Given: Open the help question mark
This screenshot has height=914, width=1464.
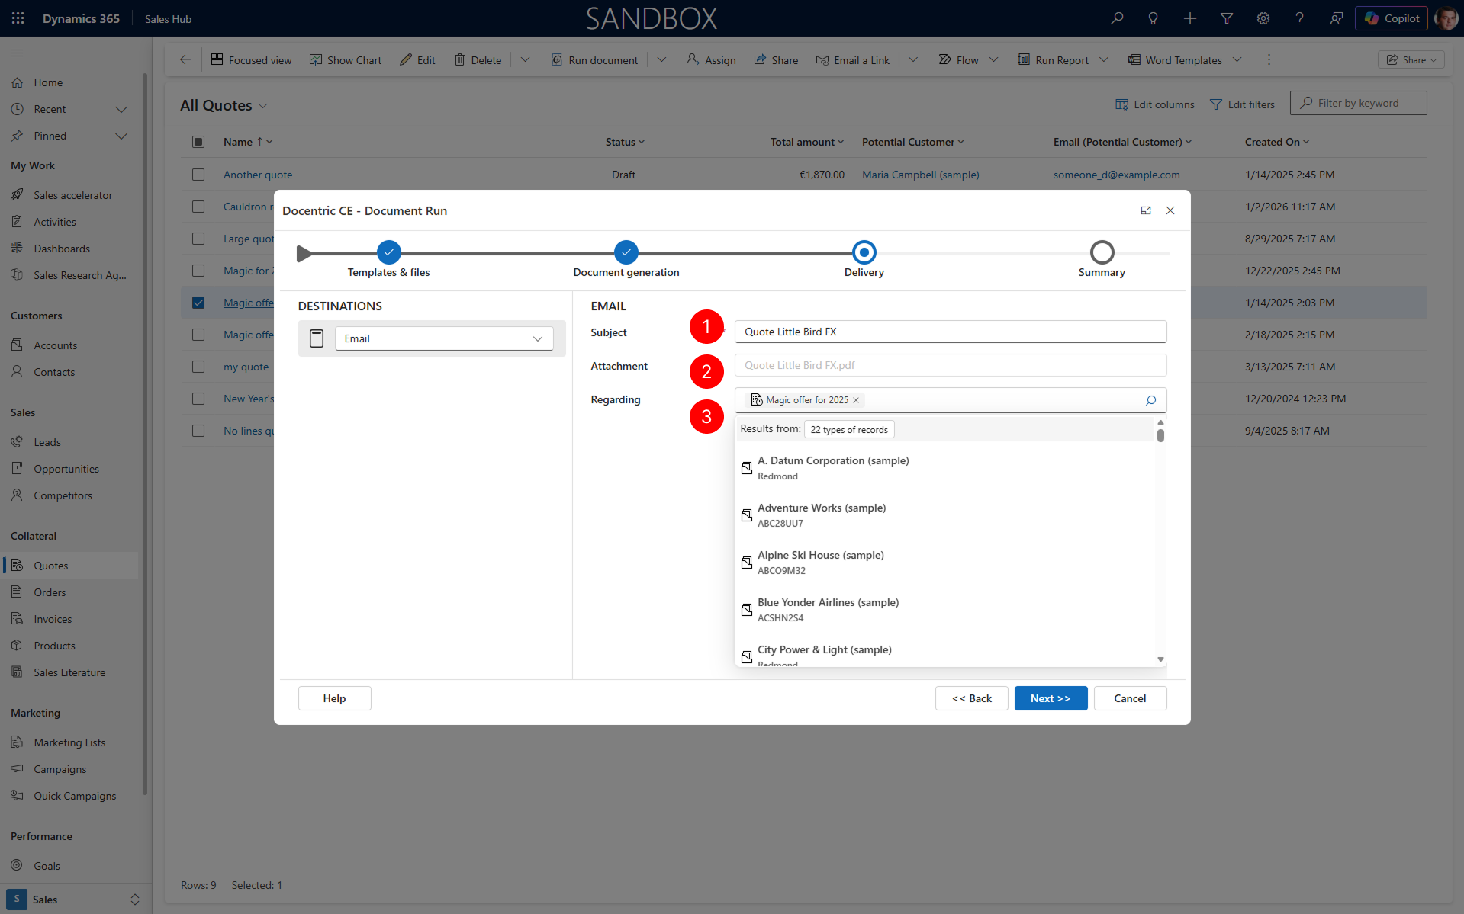Looking at the screenshot, I should pos(1300,18).
